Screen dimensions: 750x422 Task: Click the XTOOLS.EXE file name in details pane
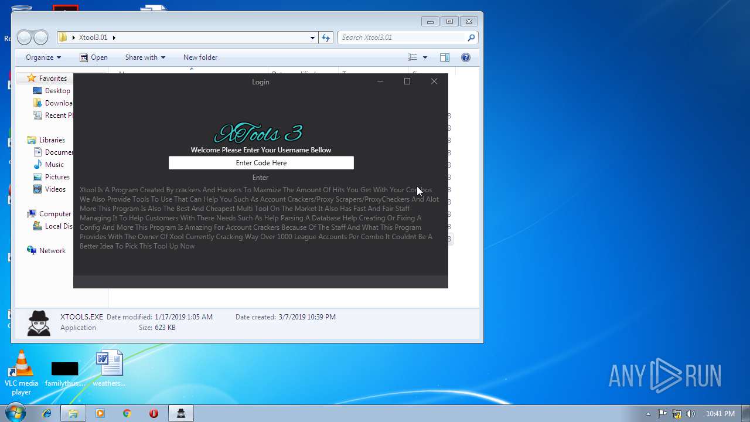pos(81,317)
